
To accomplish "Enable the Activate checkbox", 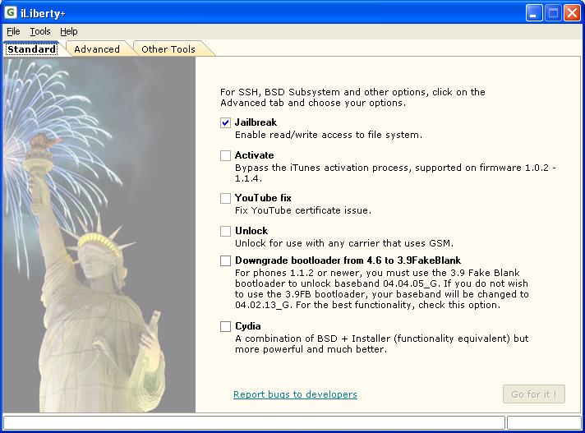I will [x=225, y=155].
